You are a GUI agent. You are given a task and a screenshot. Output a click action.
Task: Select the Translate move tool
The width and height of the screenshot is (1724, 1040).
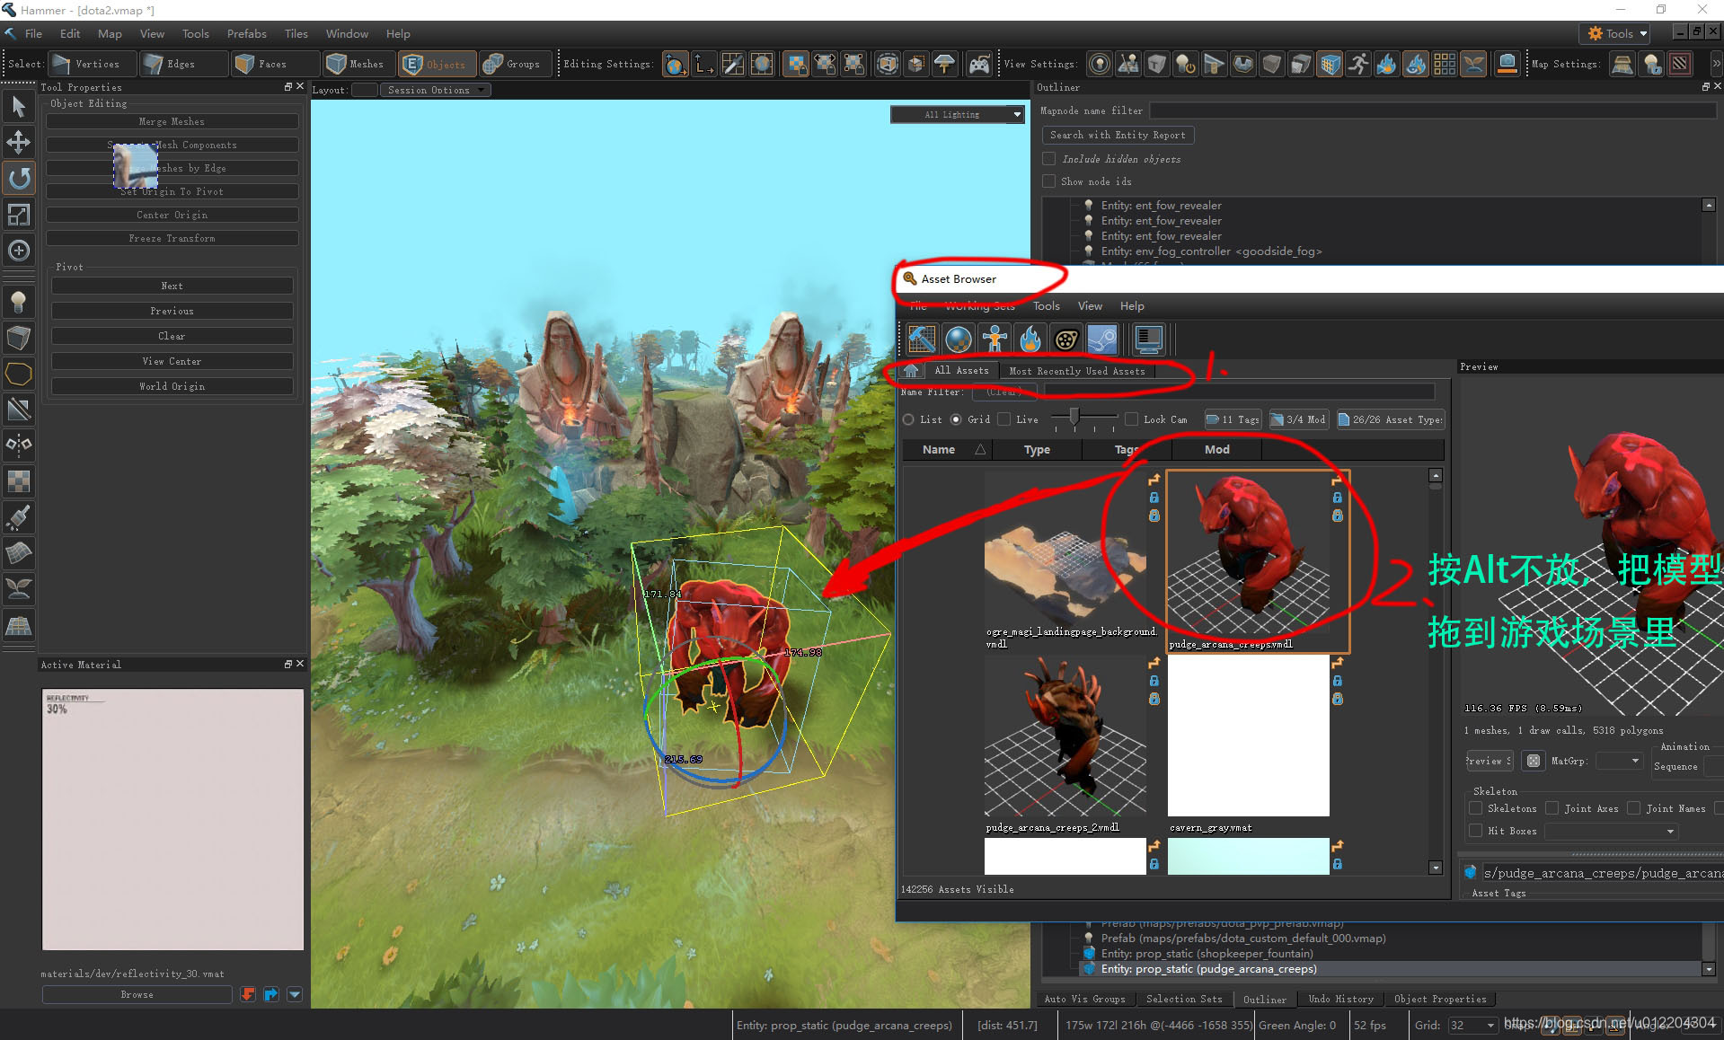click(x=18, y=142)
